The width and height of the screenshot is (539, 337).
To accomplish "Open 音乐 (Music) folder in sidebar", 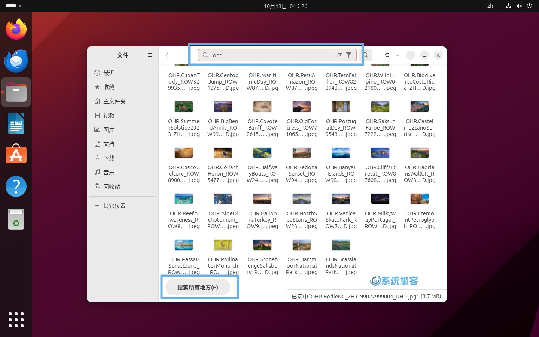I will click(x=123, y=172).
